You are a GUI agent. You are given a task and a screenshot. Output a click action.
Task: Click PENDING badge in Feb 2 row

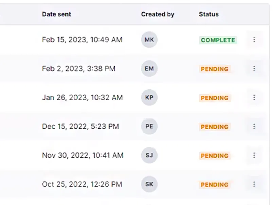(x=215, y=69)
